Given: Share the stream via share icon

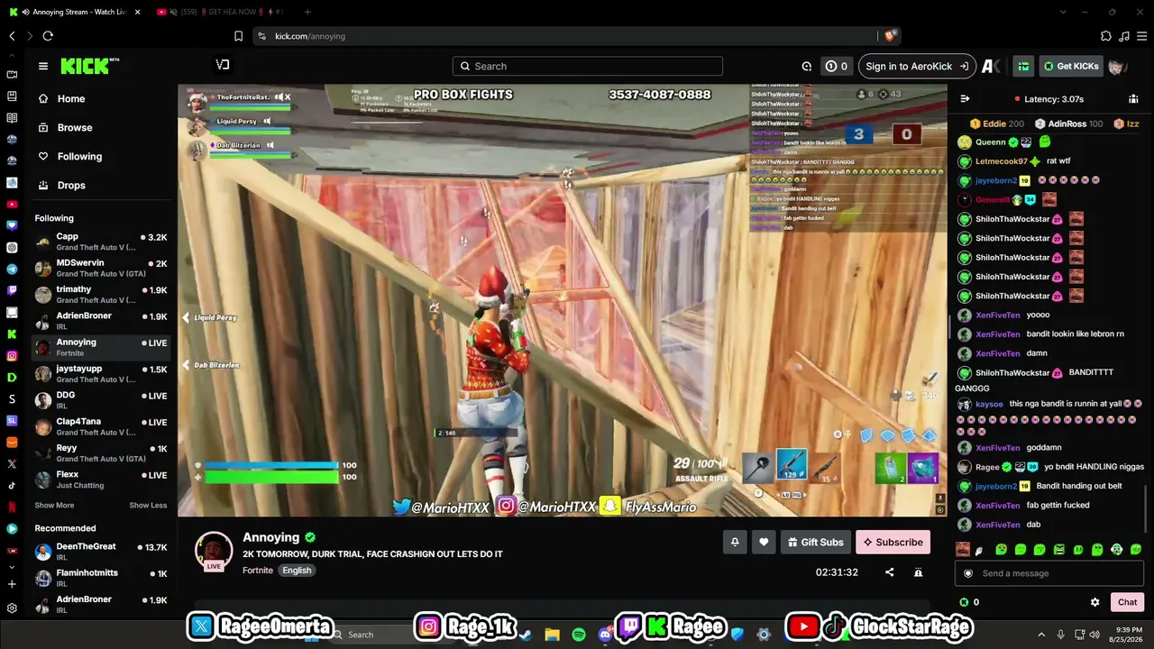Looking at the screenshot, I should [x=890, y=572].
